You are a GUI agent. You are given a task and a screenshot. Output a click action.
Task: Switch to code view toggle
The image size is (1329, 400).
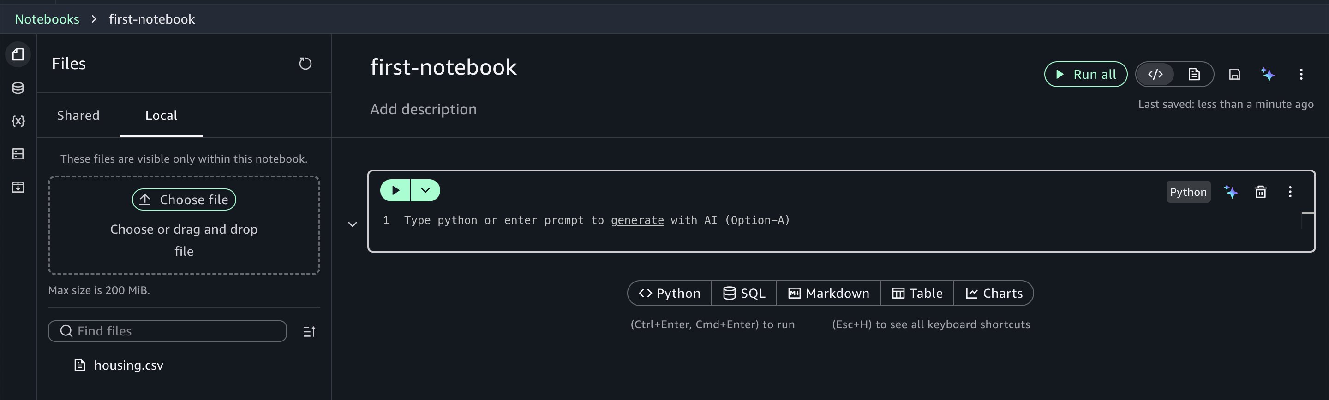1155,74
